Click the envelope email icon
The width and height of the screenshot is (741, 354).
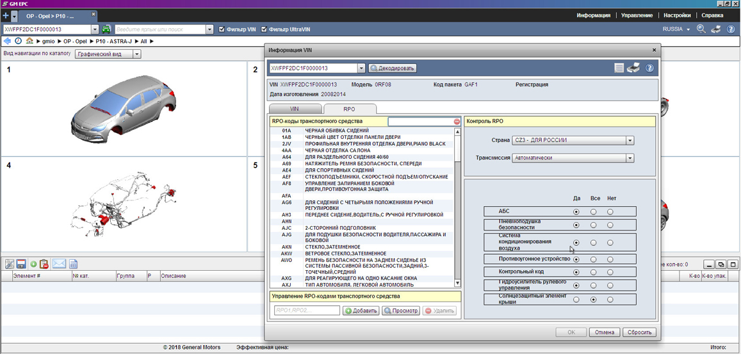59,264
